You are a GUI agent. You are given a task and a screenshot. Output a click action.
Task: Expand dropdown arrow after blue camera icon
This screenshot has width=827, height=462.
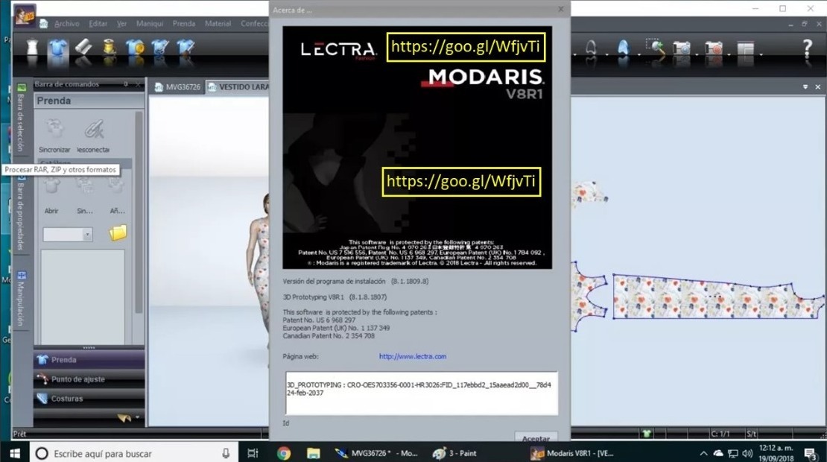pyautogui.click(x=697, y=54)
